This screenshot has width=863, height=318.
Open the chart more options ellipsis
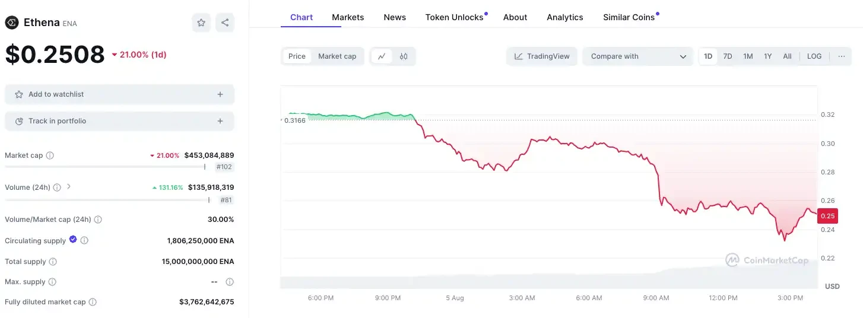pyautogui.click(x=841, y=56)
